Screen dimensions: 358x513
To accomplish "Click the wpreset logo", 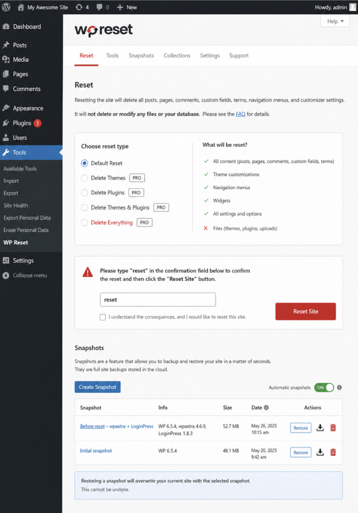I will (104, 30).
